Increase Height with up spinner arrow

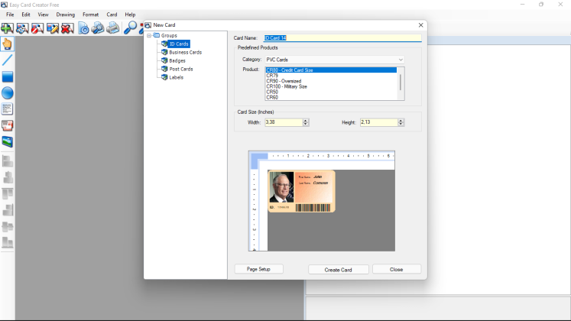[x=401, y=121]
